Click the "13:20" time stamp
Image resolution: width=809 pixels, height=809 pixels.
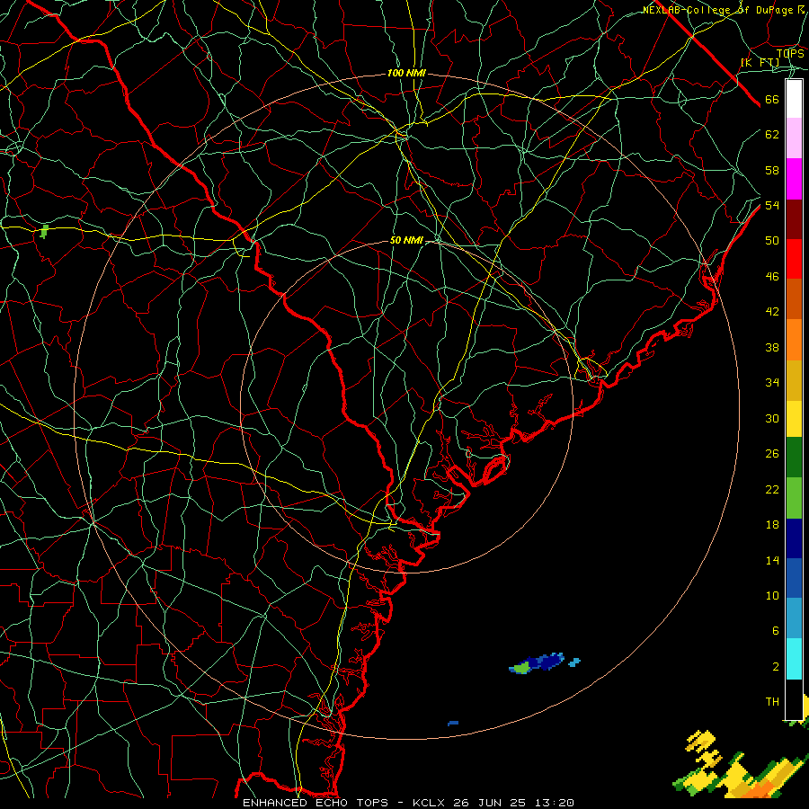554,803
